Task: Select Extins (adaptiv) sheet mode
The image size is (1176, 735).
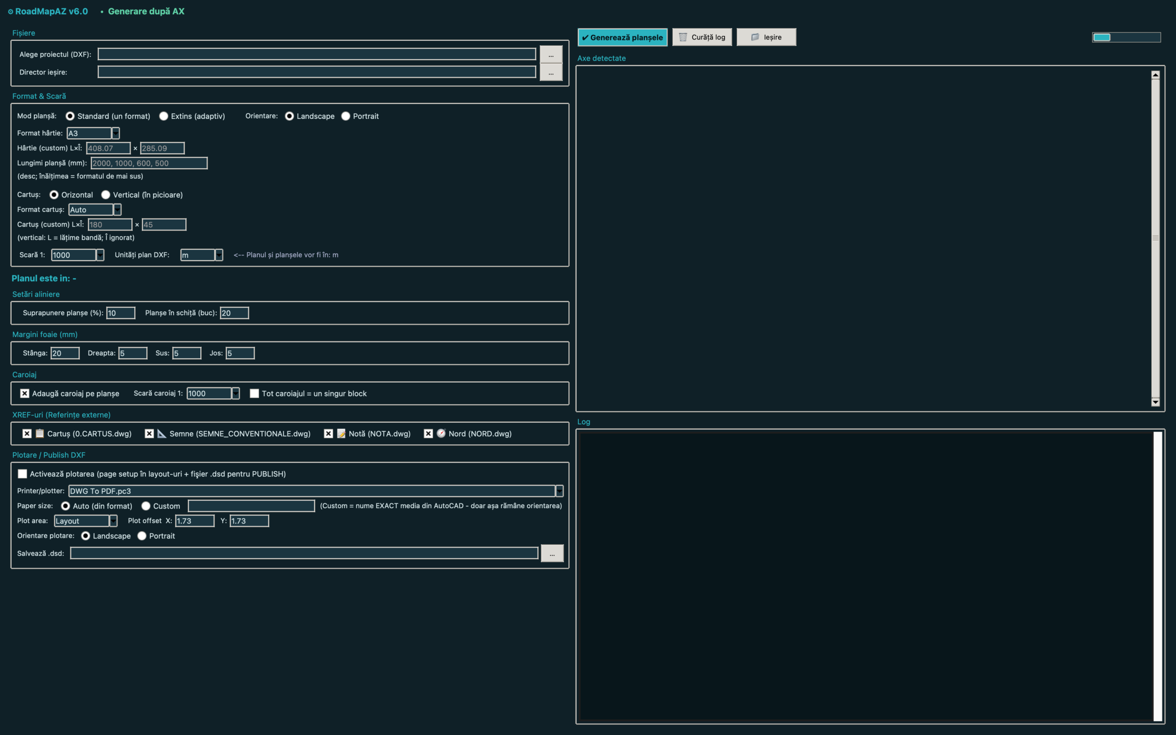Action: pyautogui.click(x=164, y=116)
